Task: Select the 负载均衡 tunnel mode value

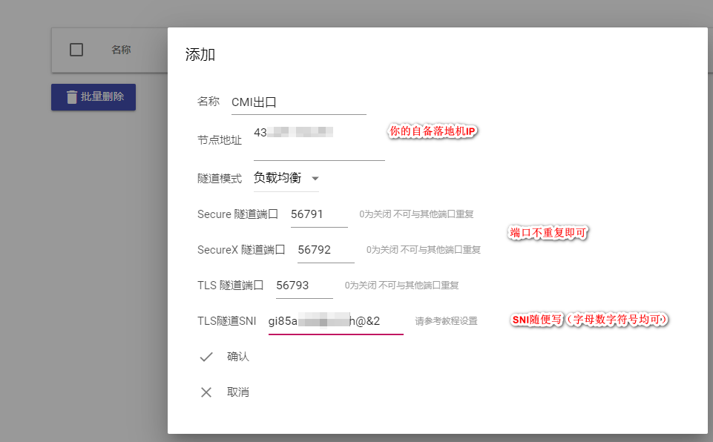Action: point(277,178)
